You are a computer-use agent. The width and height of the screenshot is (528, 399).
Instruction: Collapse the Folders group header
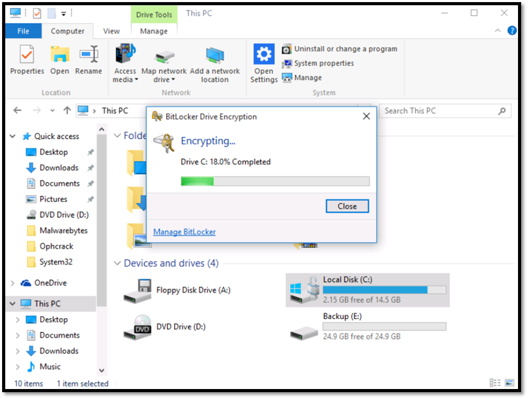point(117,135)
